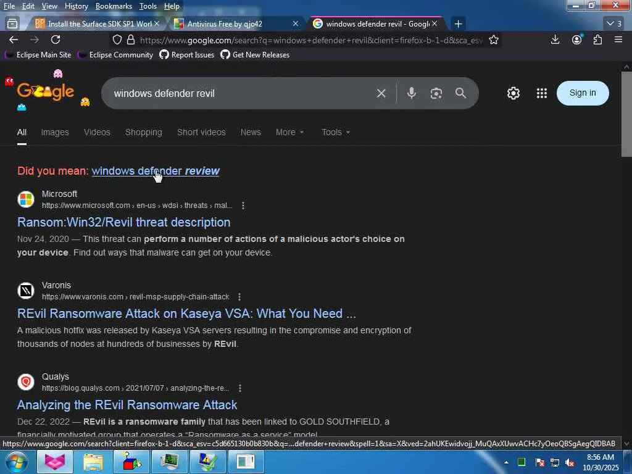
Task: Click the muted volume tray icon
Action: click(x=570, y=463)
